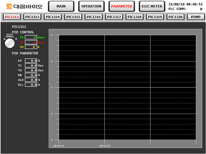This screenshot has height=154, width=206.
Task: Go to the OPERATION screen
Action: click(91, 6)
